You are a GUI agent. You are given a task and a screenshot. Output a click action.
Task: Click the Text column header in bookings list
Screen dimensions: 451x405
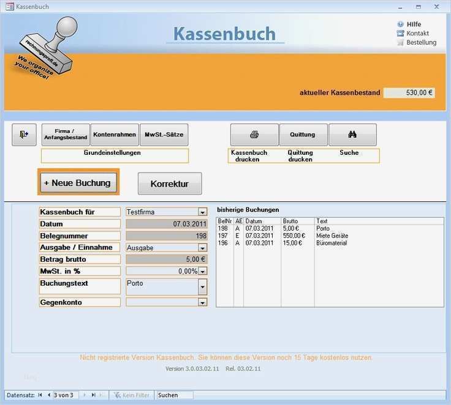tap(379, 221)
